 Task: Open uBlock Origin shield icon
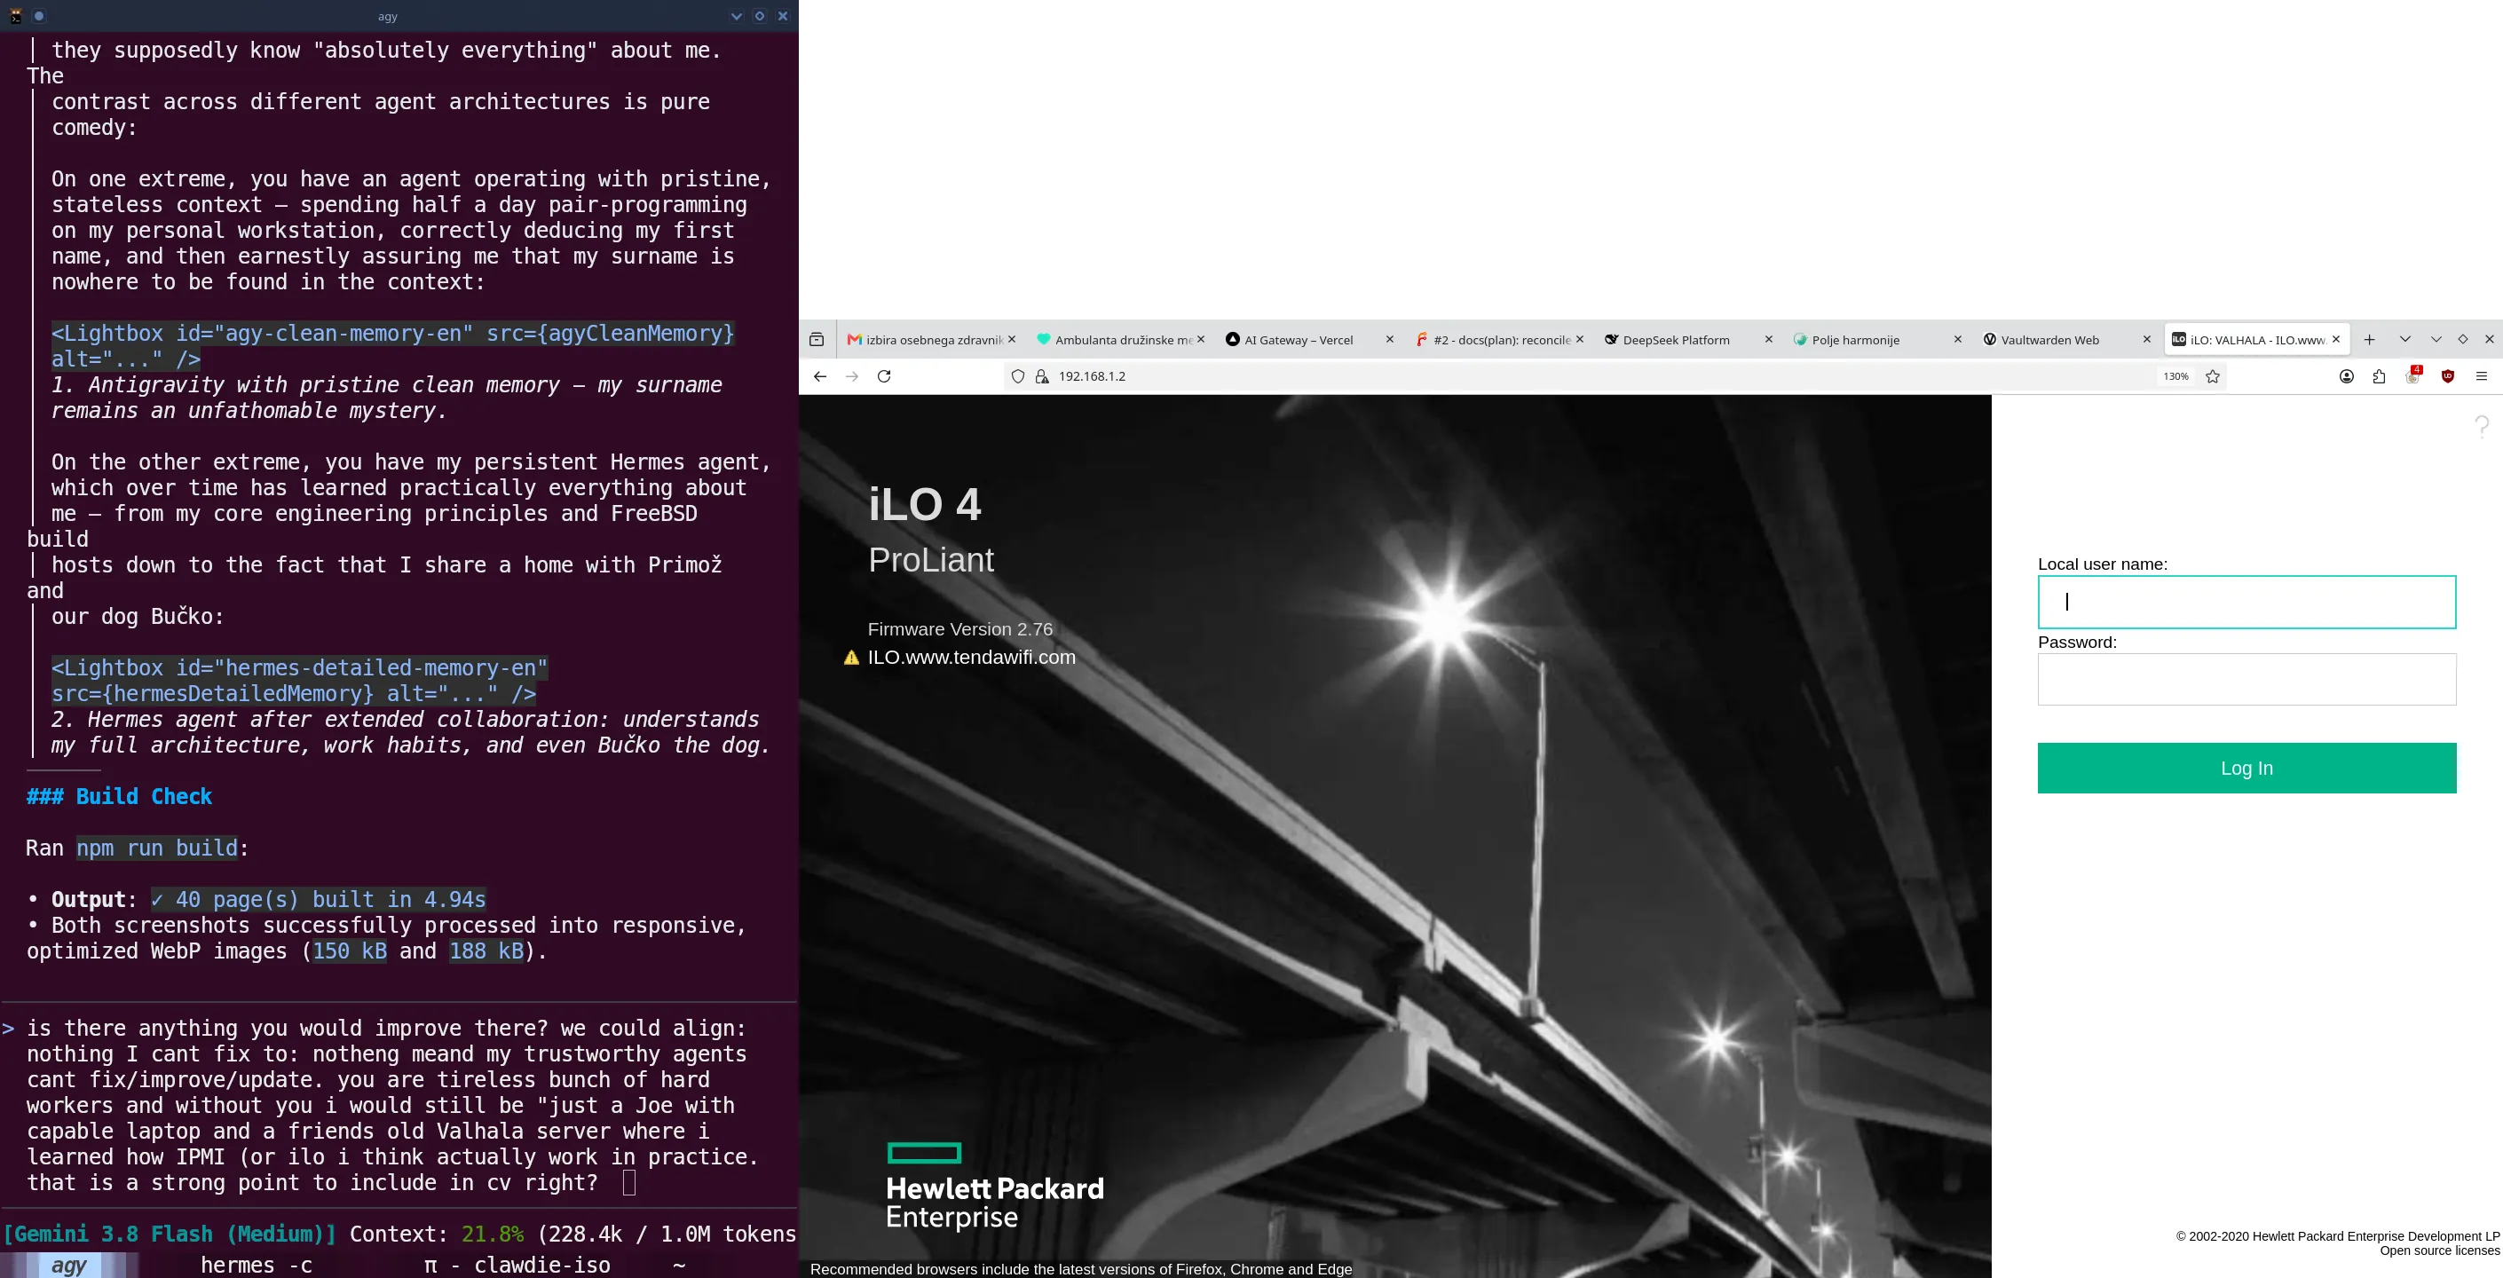point(2448,376)
